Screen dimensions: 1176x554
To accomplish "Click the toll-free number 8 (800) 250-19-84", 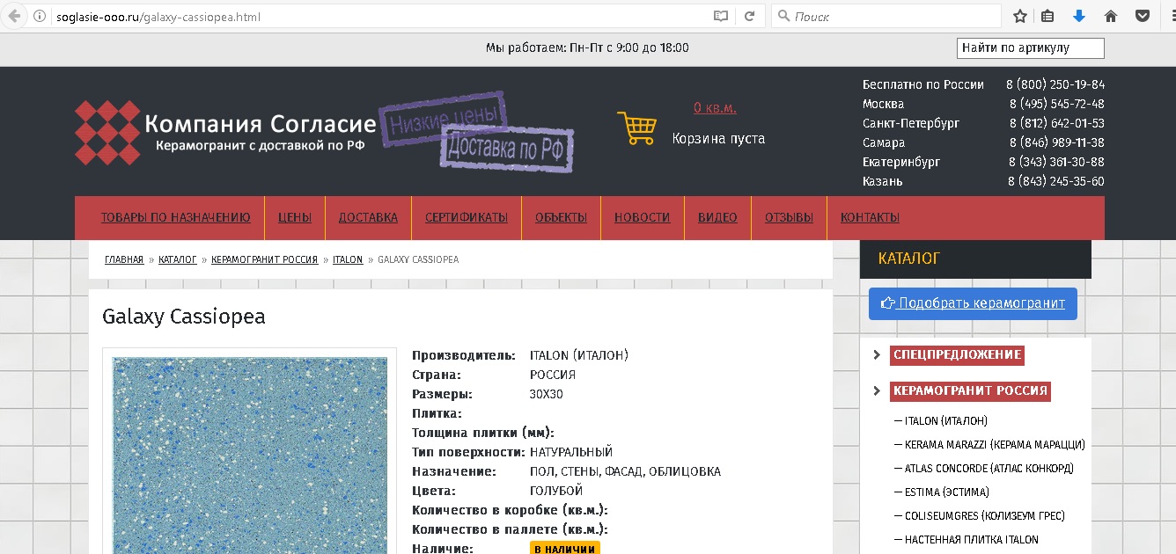I will pos(1055,84).
